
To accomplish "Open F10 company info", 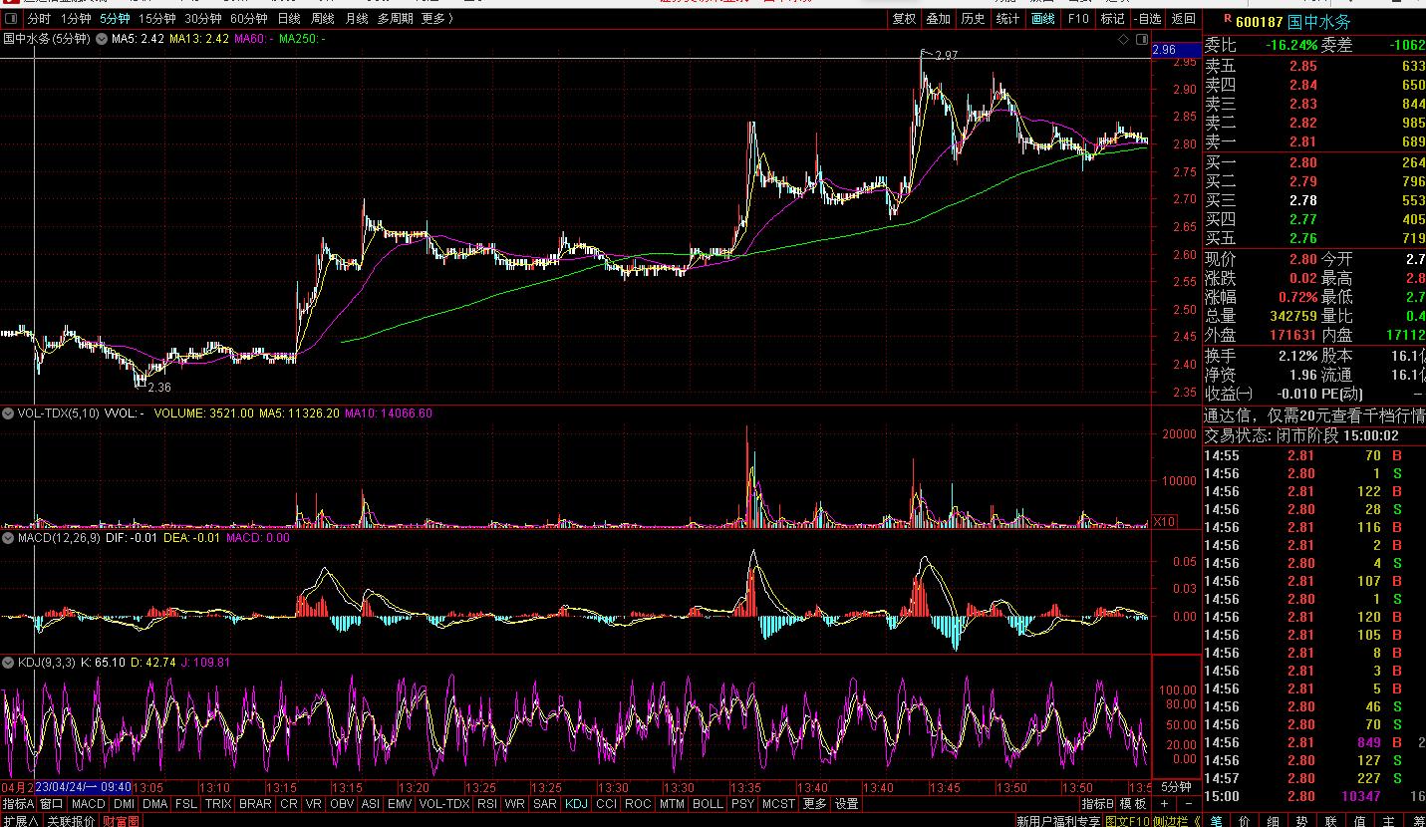I will tap(1077, 19).
